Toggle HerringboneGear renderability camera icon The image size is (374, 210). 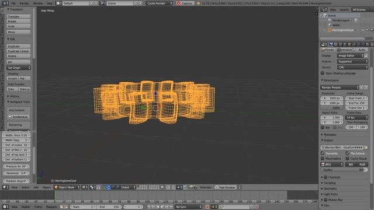tap(372, 30)
